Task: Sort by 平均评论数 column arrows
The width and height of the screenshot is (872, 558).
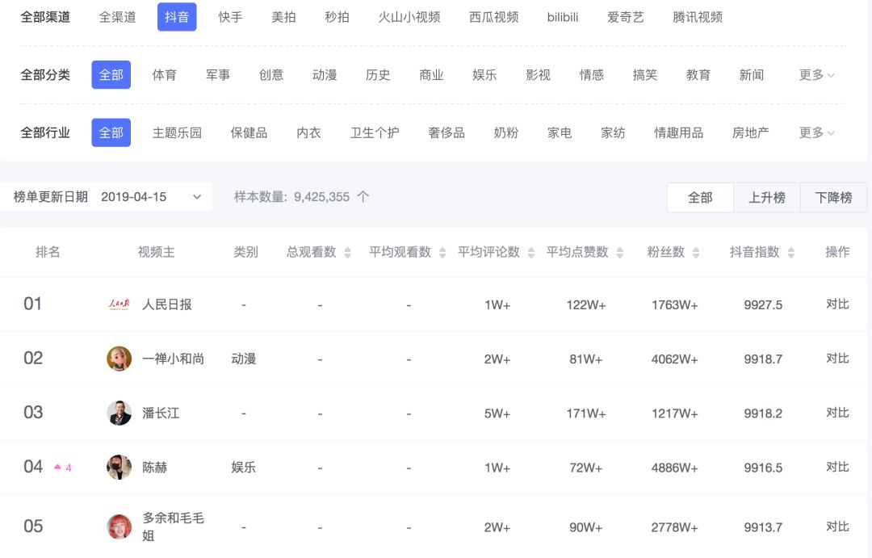Action: coord(531,253)
